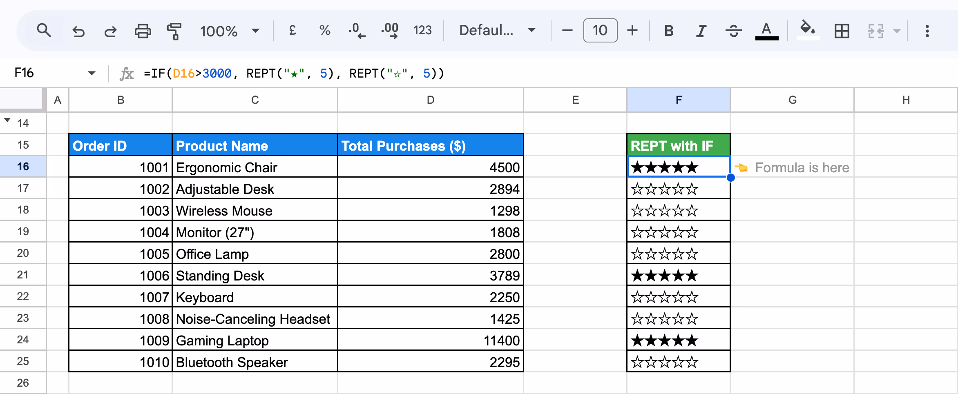Open the 100% zoom dropdown
958x394 pixels.
tap(230, 31)
